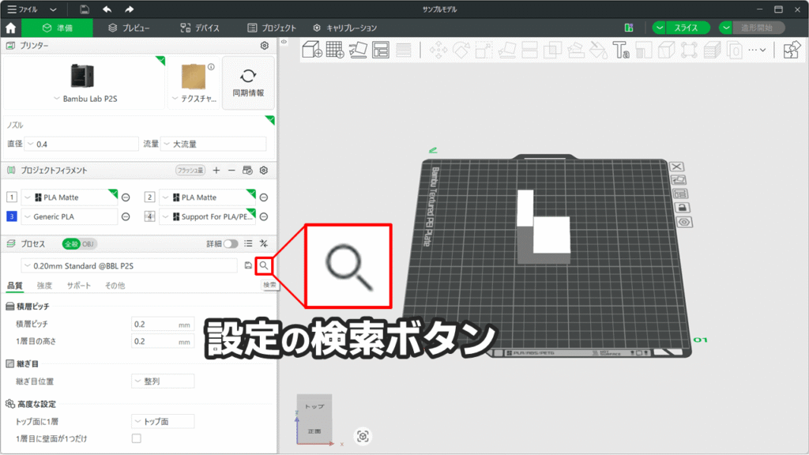Switch the process scope to OBJ
809x455 pixels.
[88, 243]
